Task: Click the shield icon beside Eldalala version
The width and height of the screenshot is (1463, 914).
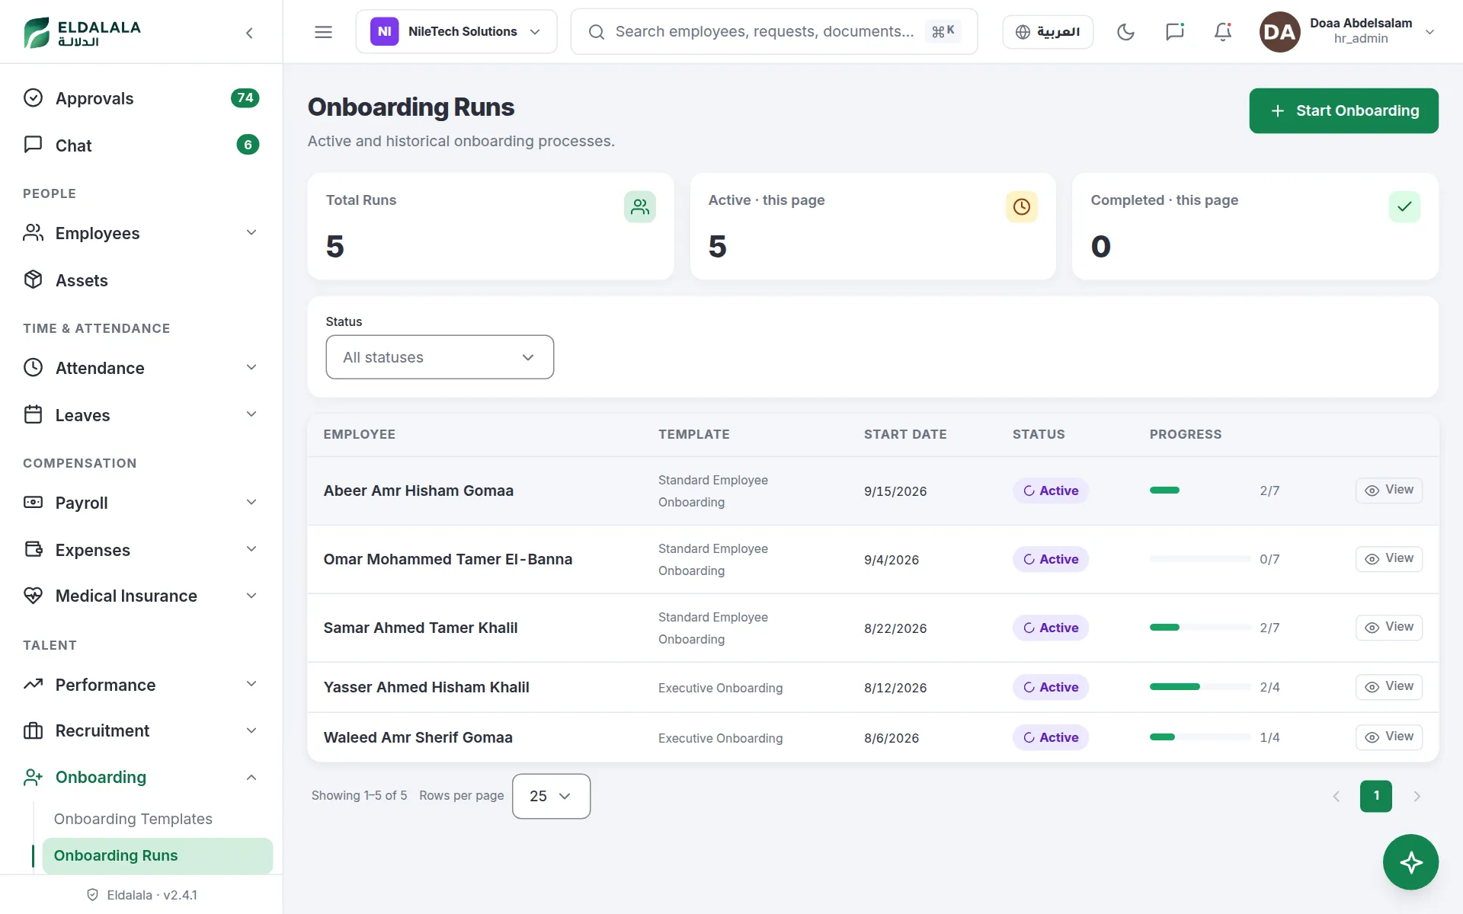Action: 92,895
